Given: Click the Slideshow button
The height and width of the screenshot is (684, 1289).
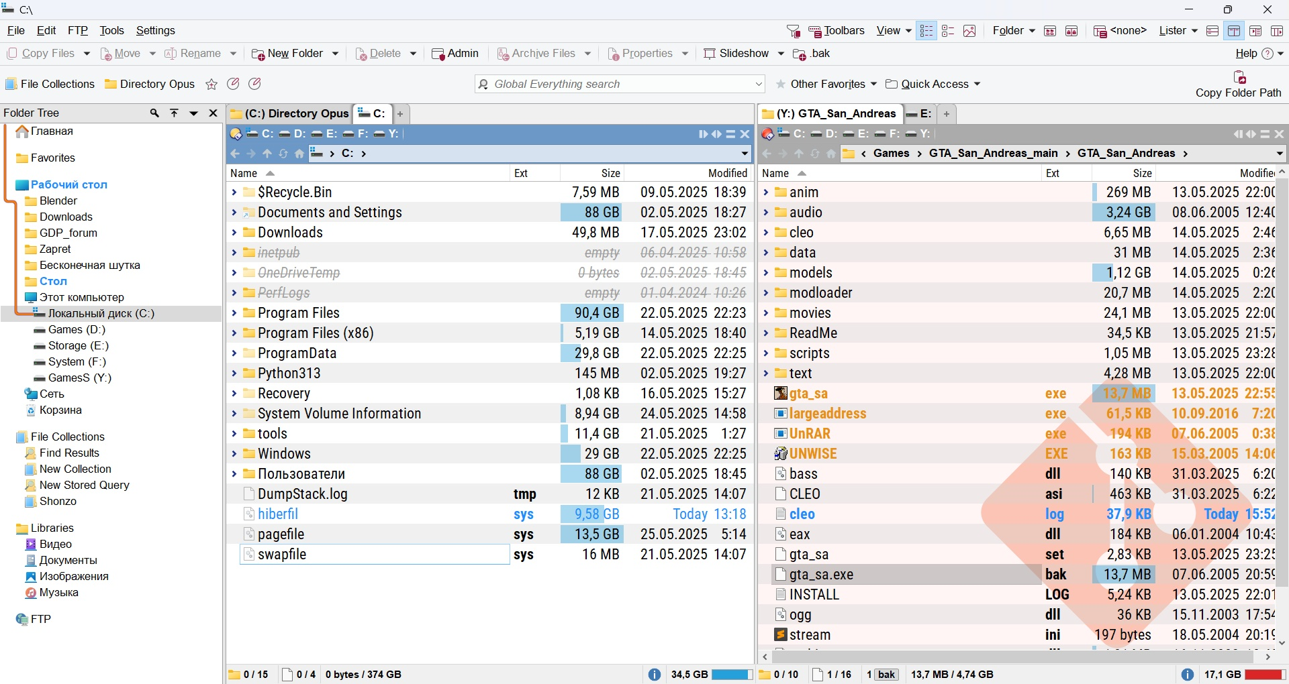Looking at the screenshot, I should 736,54.
